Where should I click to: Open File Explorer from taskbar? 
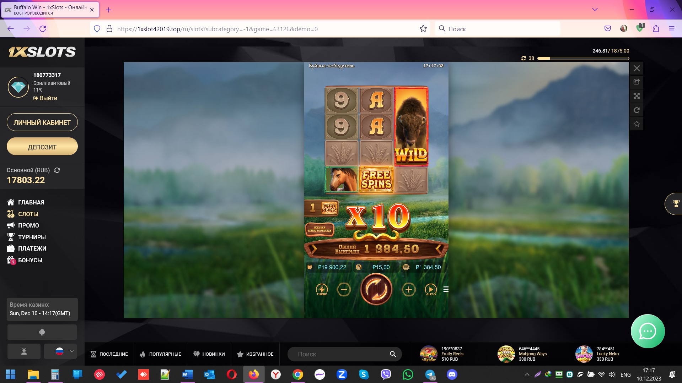coord(33,374)
